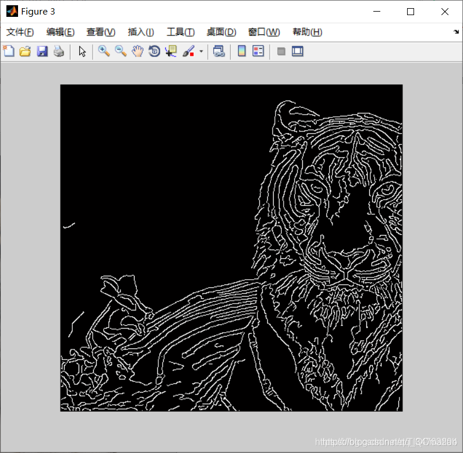Print the figure using printer icon
The height and width of the screenshot is (453, 463).
coord(59,51)
